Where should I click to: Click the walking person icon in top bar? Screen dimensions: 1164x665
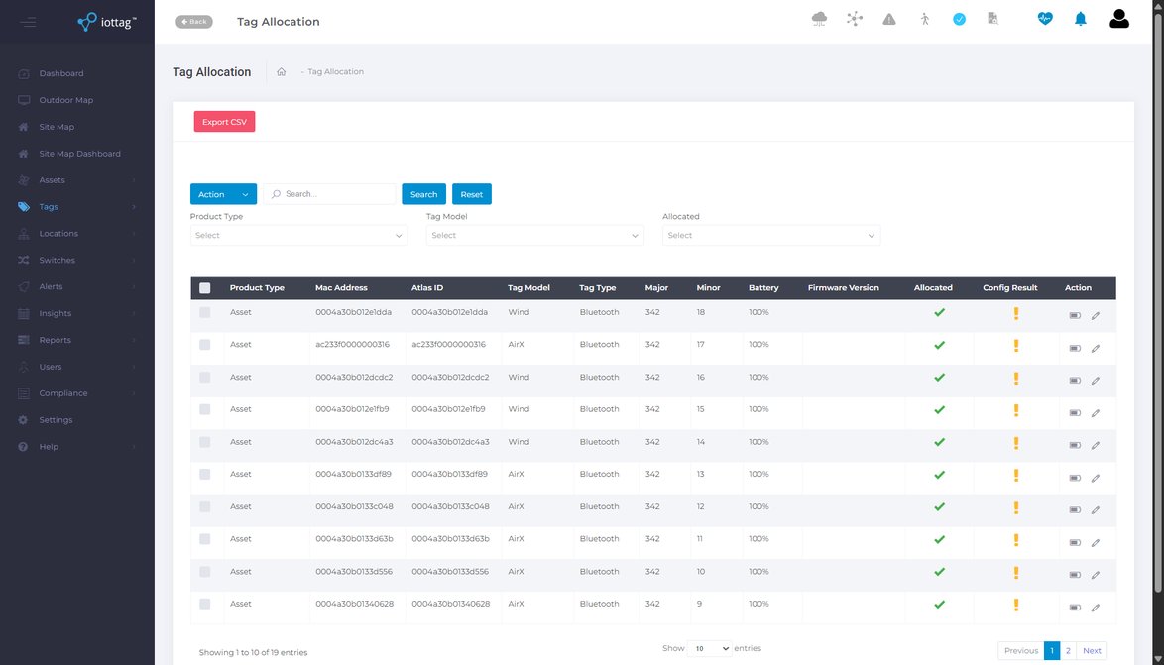pyautogui.click(x=924, y=19)
